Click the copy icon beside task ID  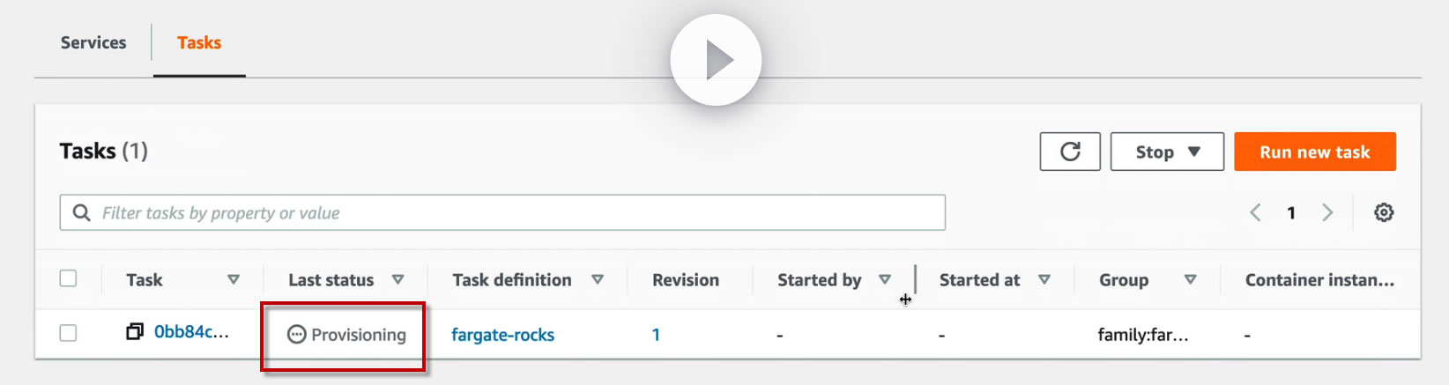(x=135, y=332)
